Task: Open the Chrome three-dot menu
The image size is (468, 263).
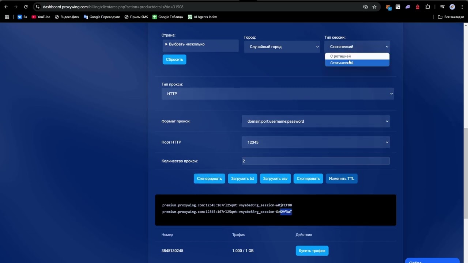Action: 462,7
